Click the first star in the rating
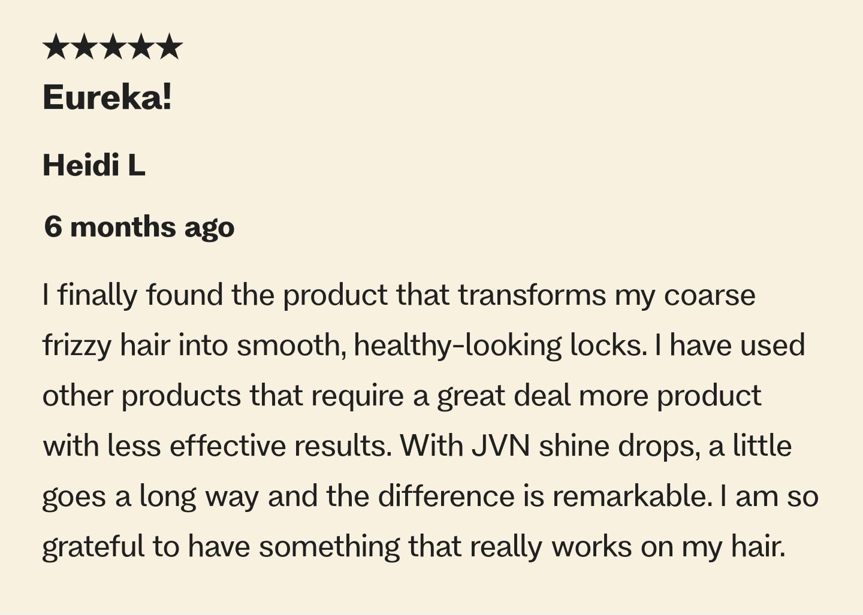The height and width of the screenshot is (615, 863). [56, 47]
